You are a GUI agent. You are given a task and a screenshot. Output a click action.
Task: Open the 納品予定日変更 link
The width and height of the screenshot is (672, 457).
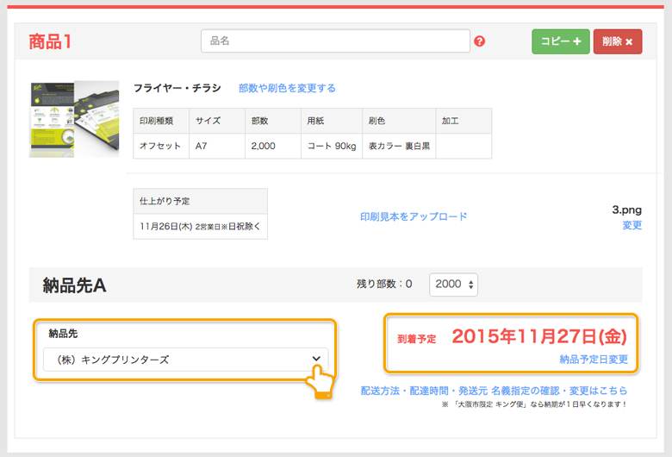tap(594, 359)
